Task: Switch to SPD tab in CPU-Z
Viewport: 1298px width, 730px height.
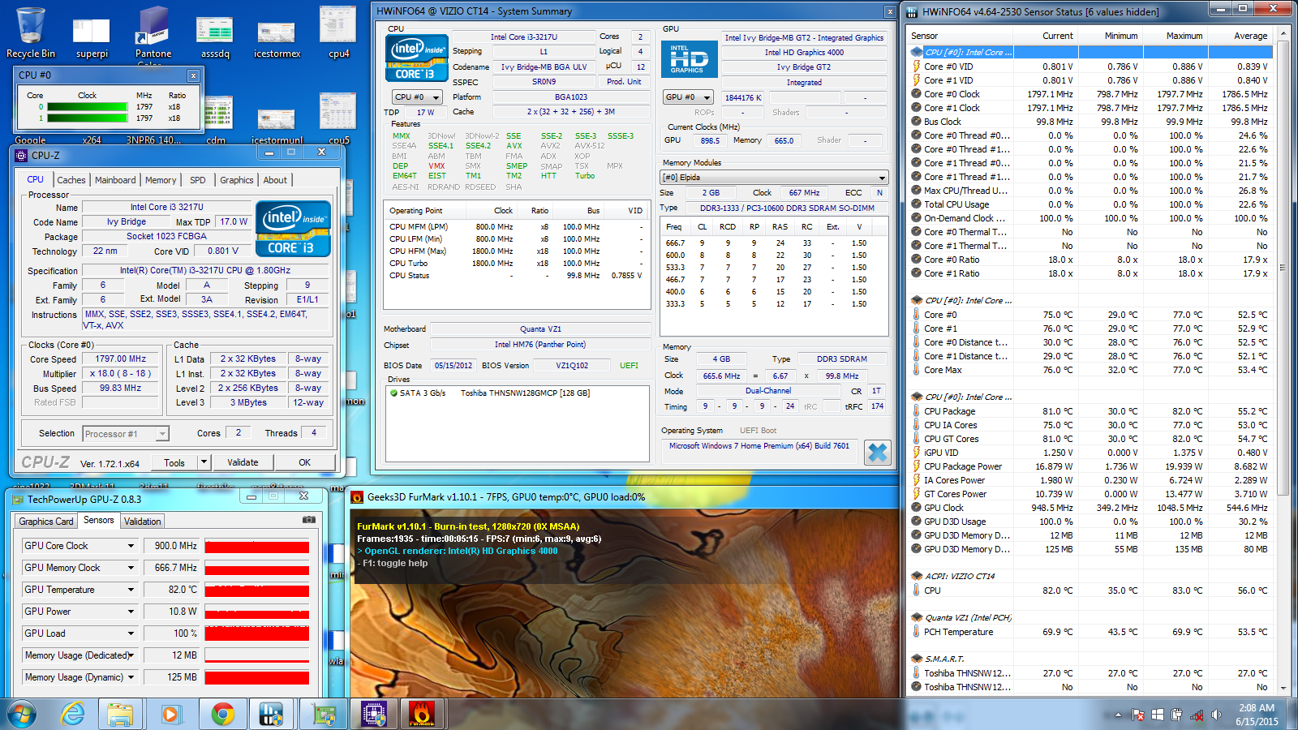Action: point(198,180)
